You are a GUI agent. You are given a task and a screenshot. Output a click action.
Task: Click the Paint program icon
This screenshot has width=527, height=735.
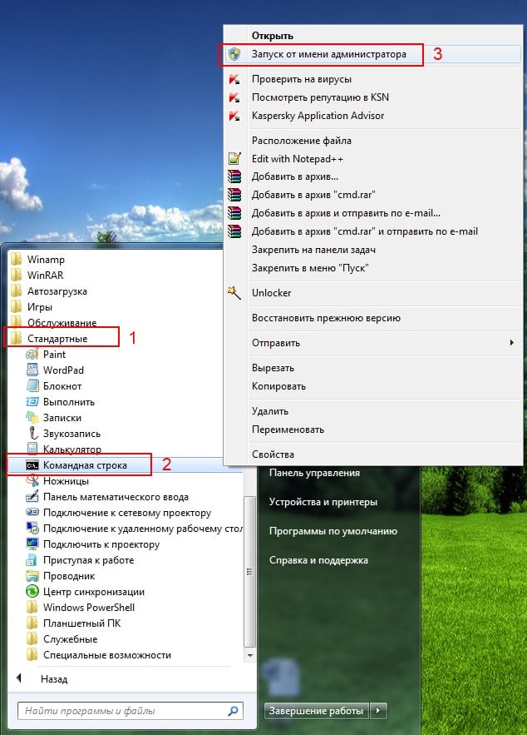point(32,354)
